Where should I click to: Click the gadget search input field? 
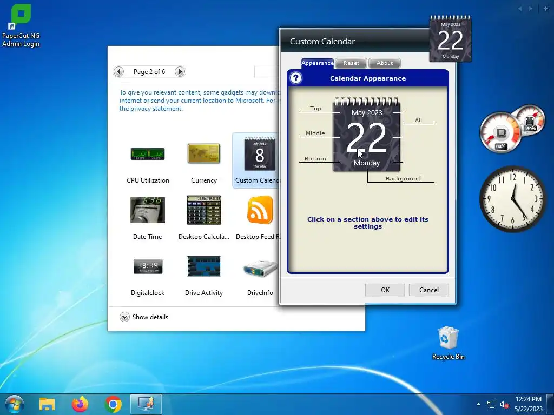pyautogui.click(x=267, y=72)
